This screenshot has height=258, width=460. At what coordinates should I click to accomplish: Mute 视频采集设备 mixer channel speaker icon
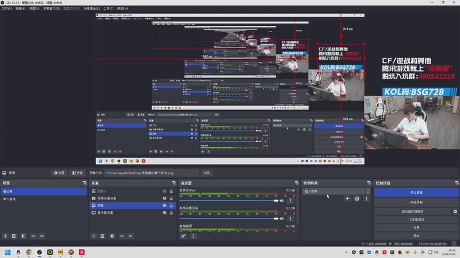pos(282,218)
